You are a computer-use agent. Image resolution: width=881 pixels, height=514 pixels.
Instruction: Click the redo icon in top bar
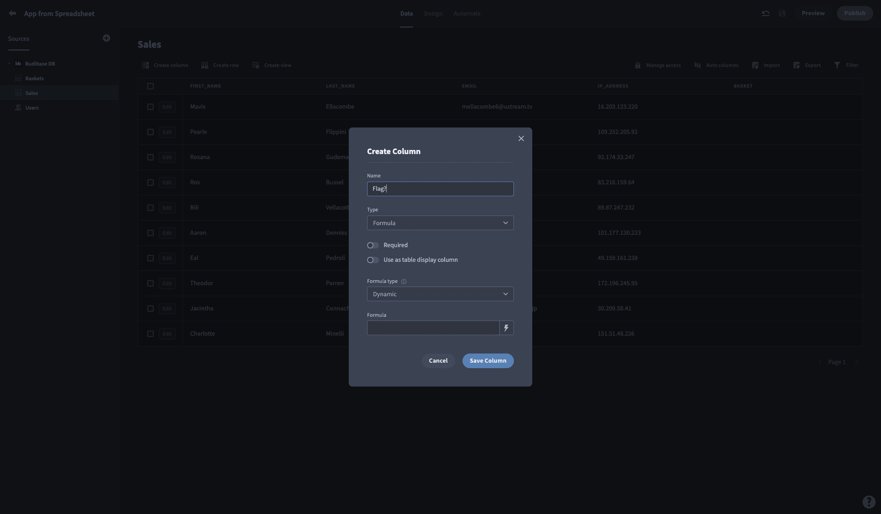pyautogui.click(x=782, y=13)
